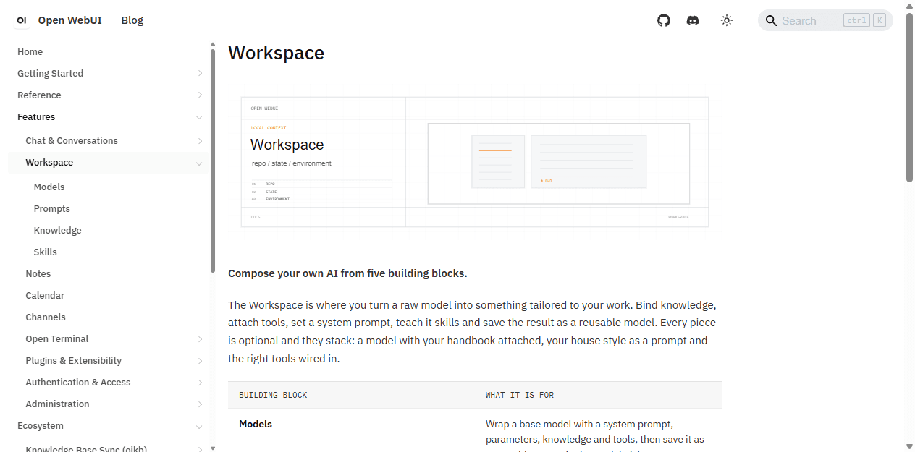Open Prompts sidebar page
This screenshot has height=452, width=915.
(x=52, y=209)
